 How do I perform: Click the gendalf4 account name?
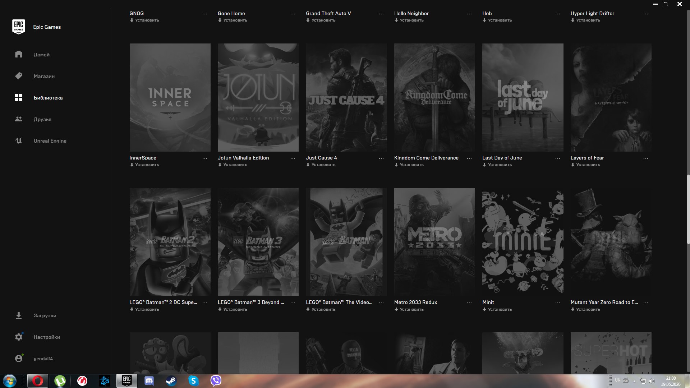click(43, 359)
